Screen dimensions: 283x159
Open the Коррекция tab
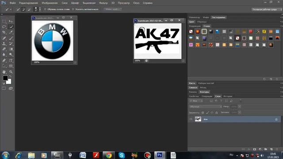coord(195,26)
